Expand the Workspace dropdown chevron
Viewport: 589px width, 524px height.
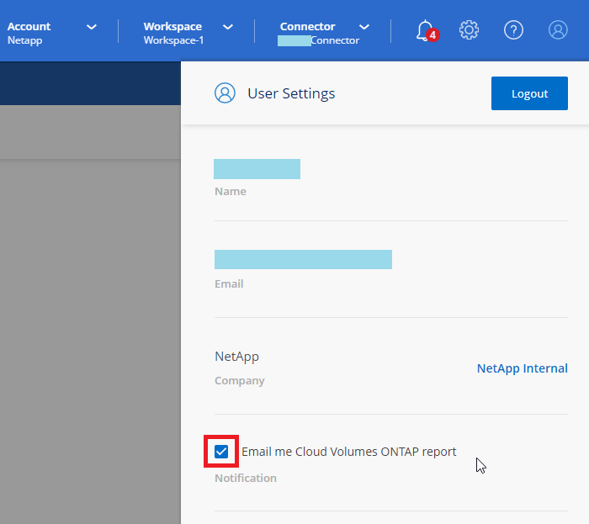tap(227, 27)
